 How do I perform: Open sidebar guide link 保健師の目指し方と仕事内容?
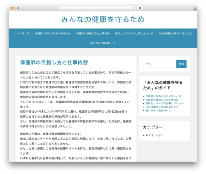click(x=162, y=100)
